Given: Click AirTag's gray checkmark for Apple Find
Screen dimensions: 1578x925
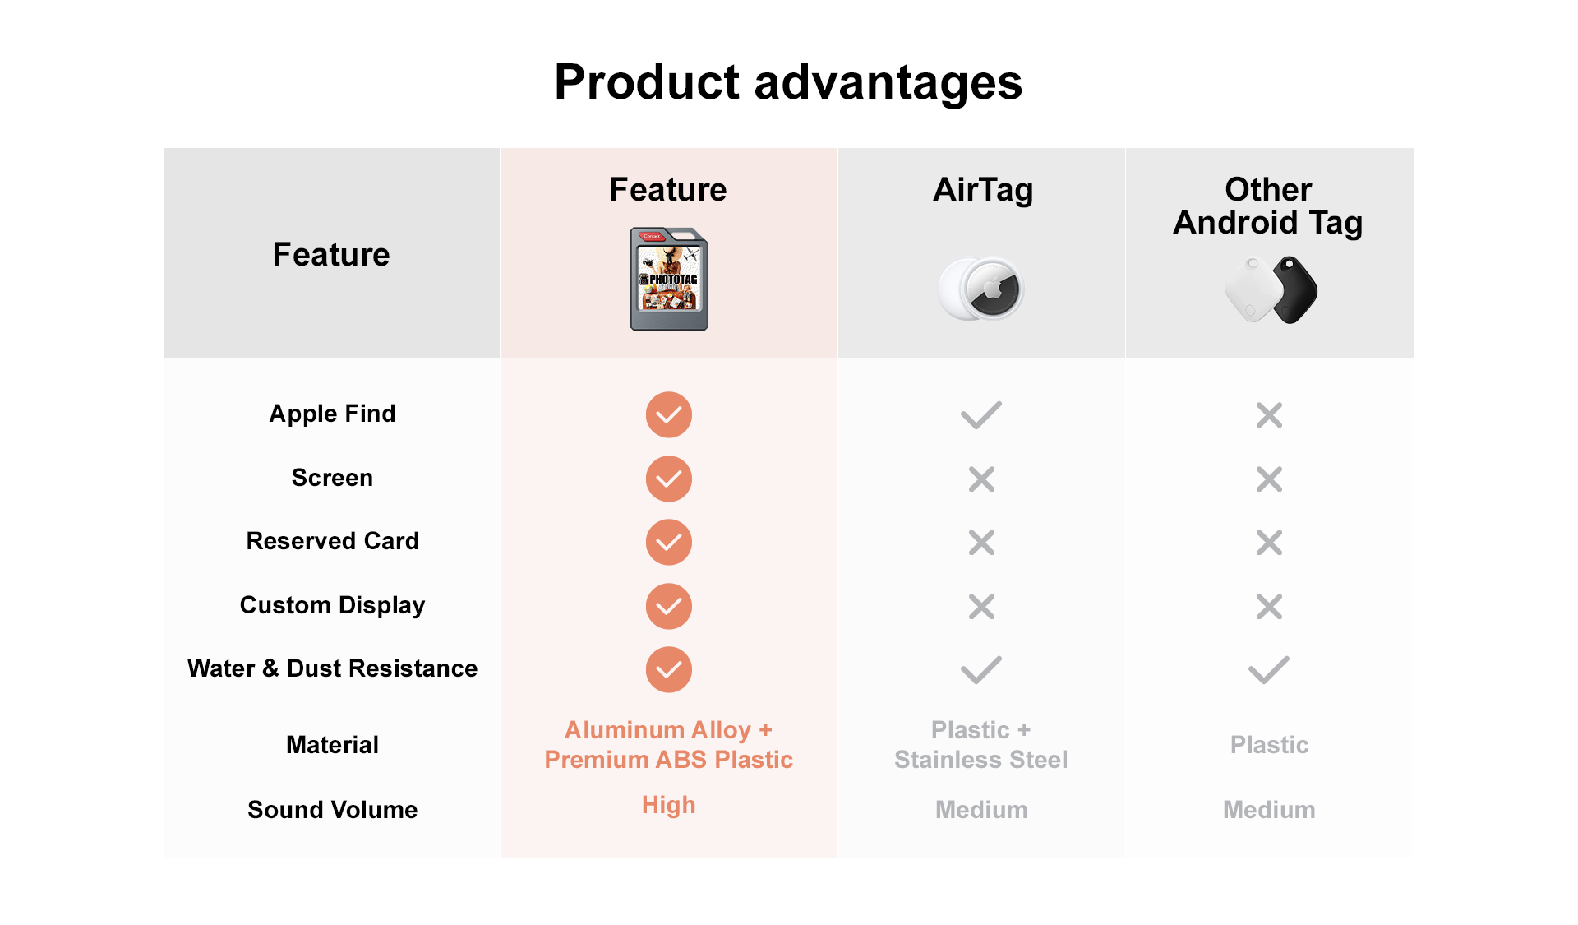Looking at the screenshot, I should click(981, 415).
